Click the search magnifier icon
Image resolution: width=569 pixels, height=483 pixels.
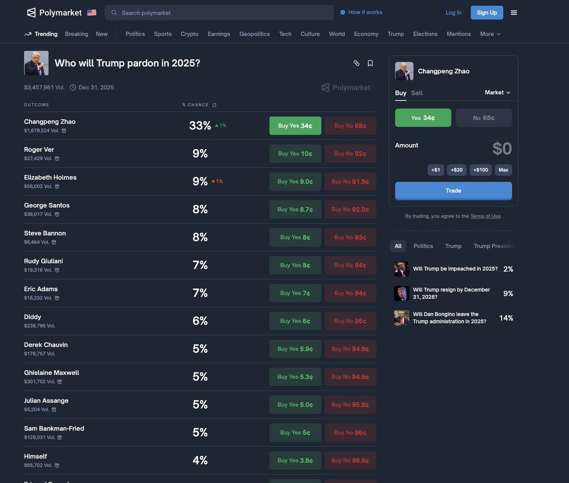click(114, 13)
